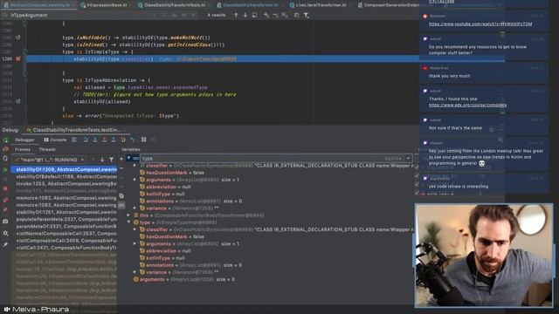559x314 pixels.
Task: Select next frame down arrow
Action: click(102, 160)
